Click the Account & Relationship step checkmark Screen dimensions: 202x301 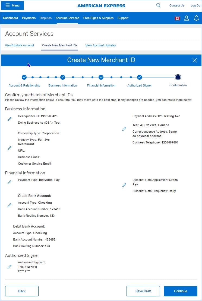coord(24,77)
